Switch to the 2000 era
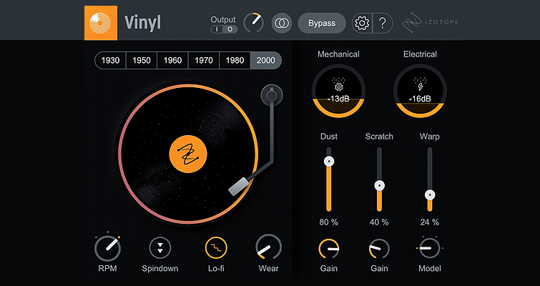This screenshot has height=286, width=540. pos(265,60)
